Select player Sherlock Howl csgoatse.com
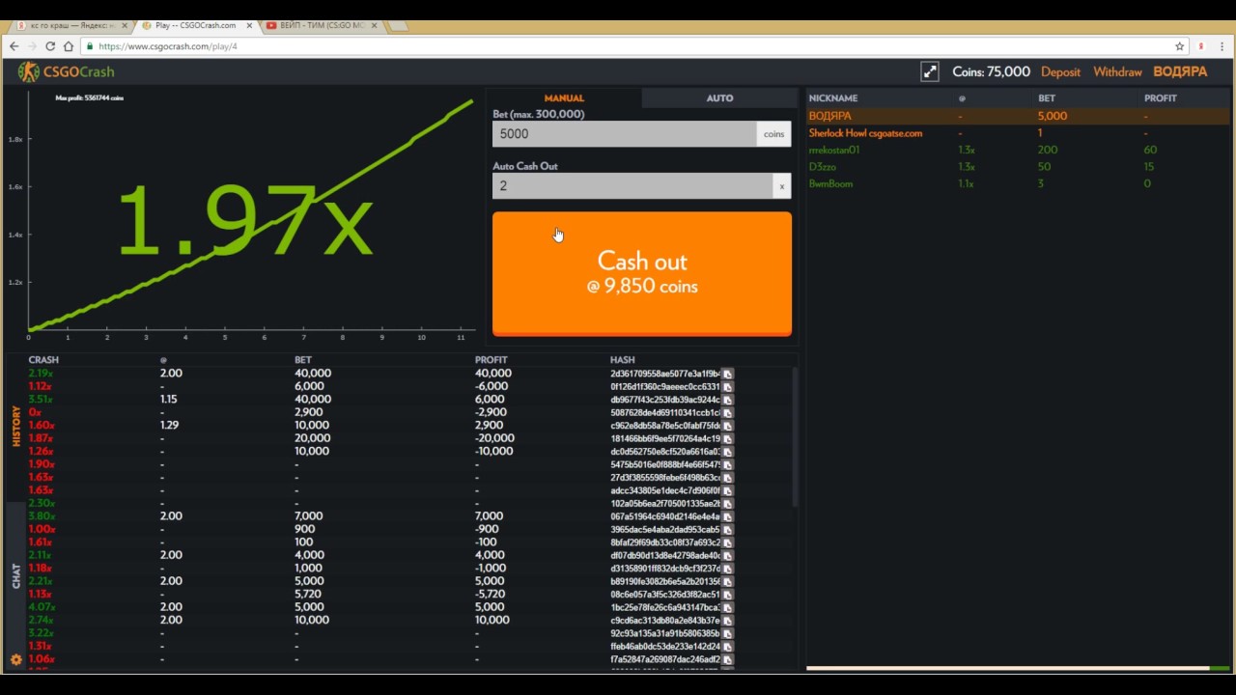1236x695 pixels. point(865,133)
